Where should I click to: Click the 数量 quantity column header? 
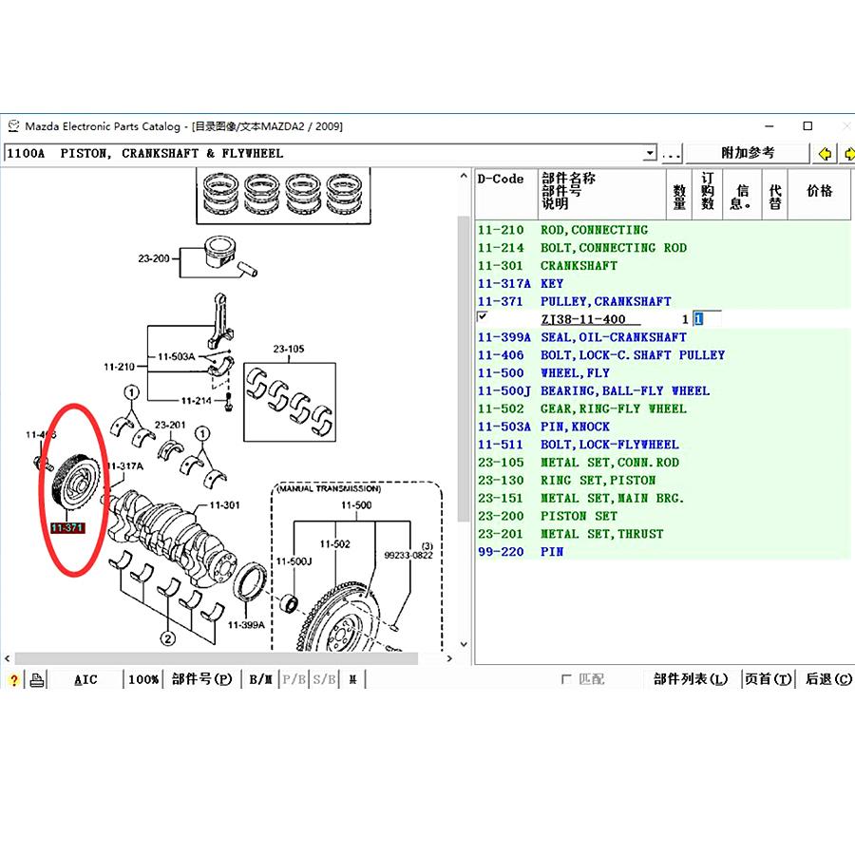[x=679, y=194]
